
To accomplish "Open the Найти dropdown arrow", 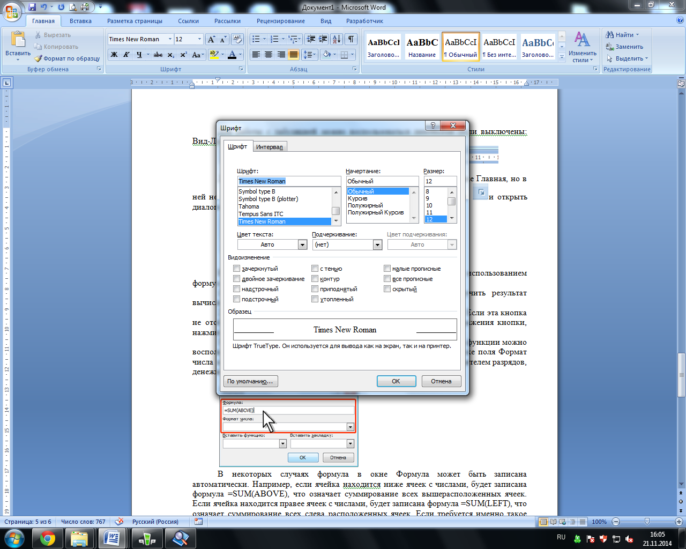I will 637,35.
